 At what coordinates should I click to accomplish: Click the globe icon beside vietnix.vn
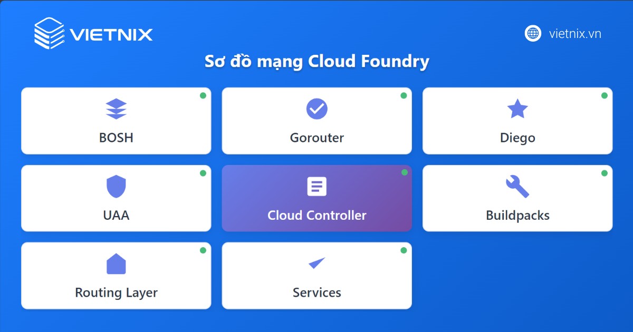(533, 33)
